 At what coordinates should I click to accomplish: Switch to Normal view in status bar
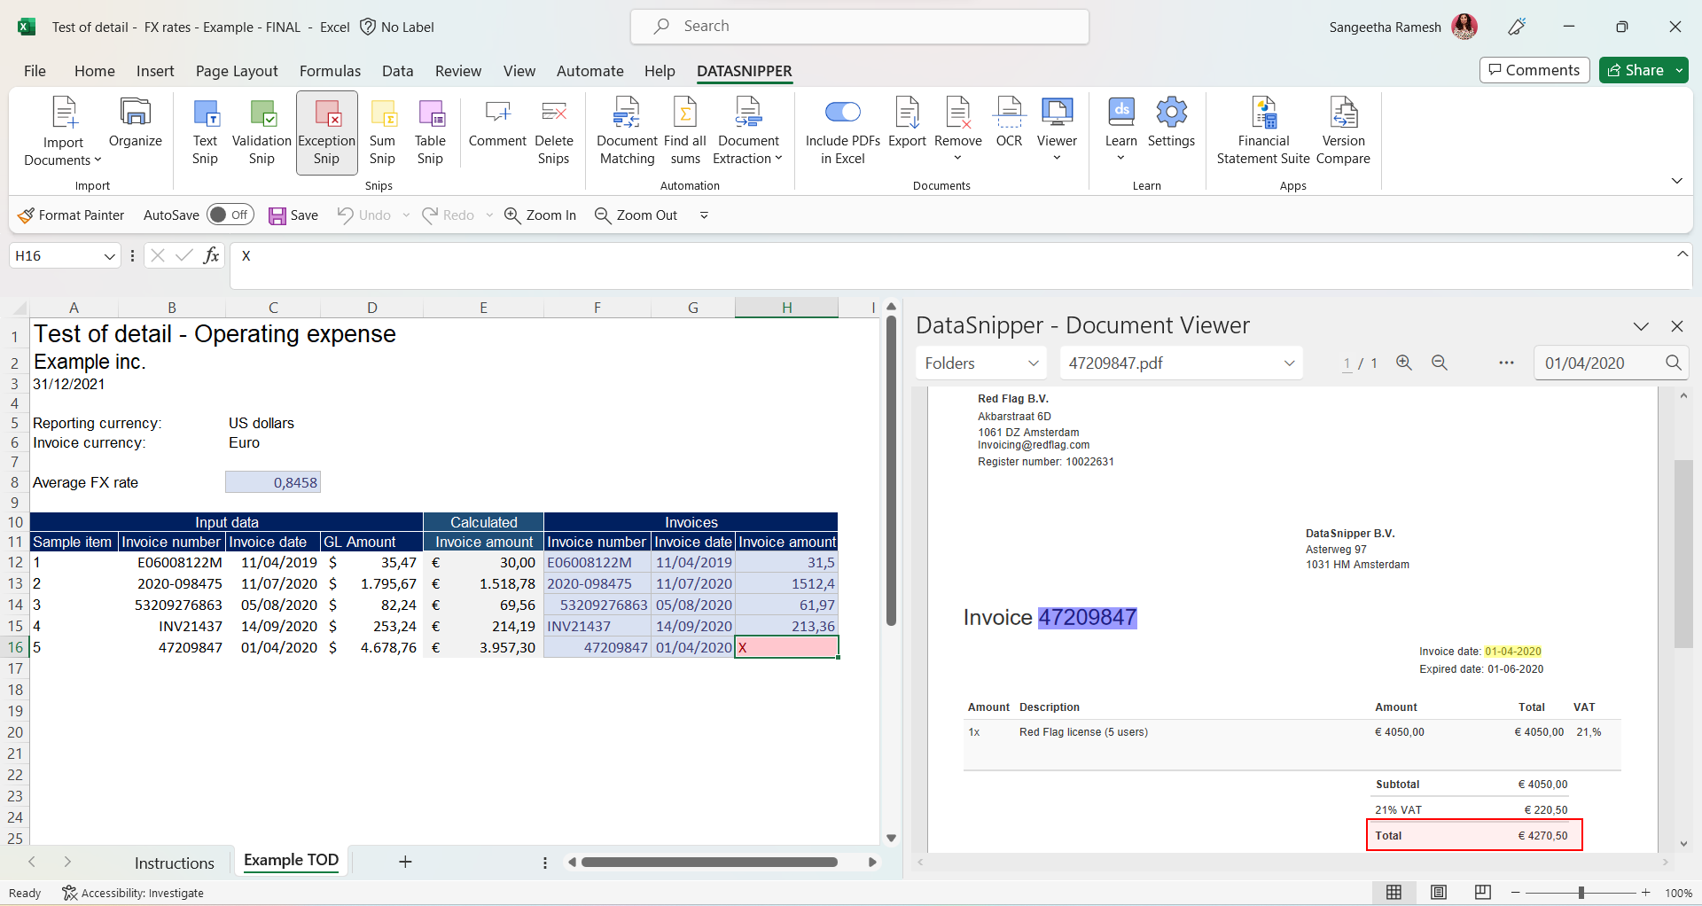[1394, 893]
